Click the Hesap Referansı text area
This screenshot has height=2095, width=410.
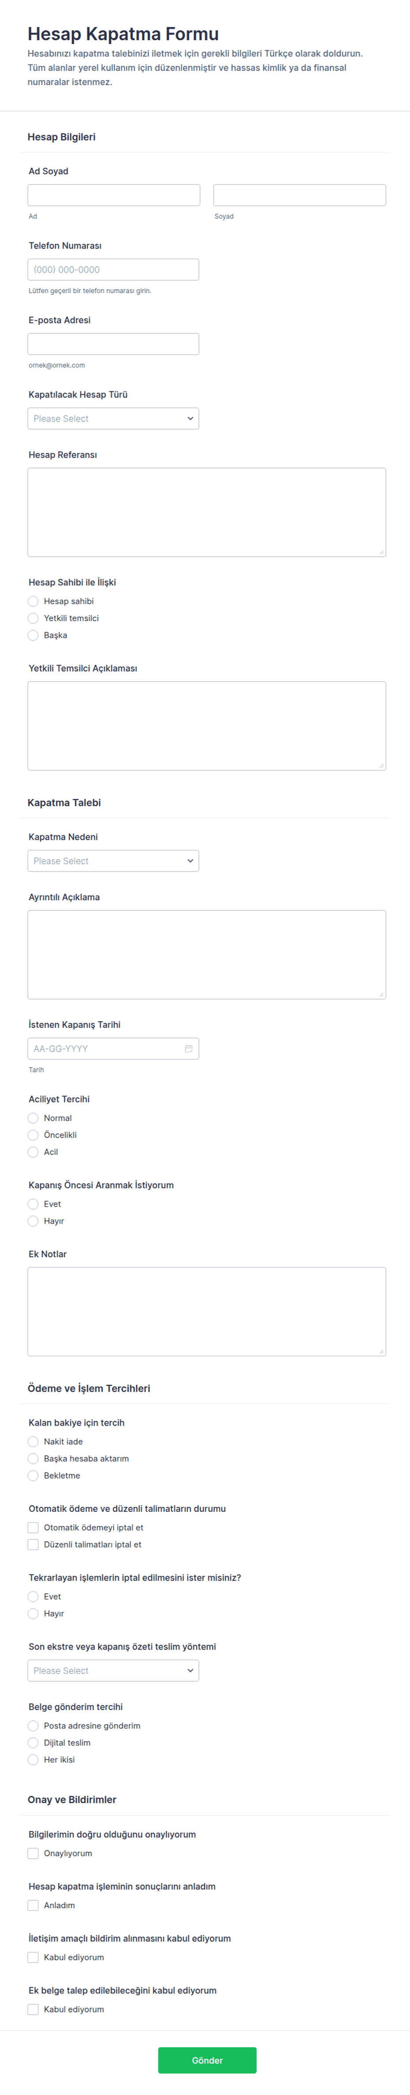point(206,512)
